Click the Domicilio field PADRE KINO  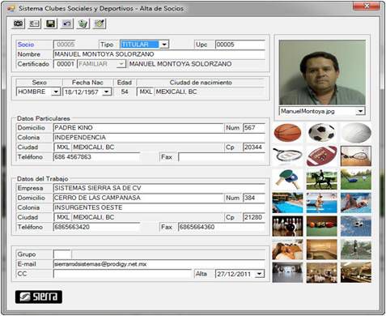point(138,128)
